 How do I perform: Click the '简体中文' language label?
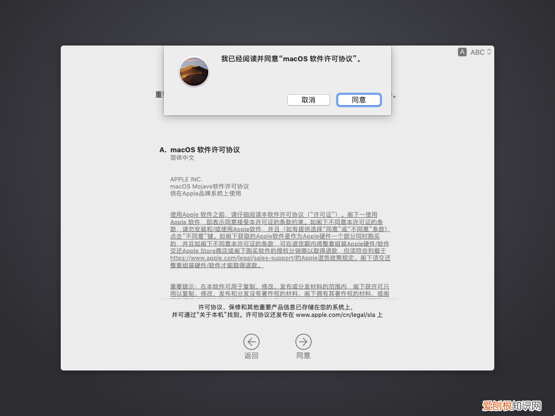[x=182, y=158]
